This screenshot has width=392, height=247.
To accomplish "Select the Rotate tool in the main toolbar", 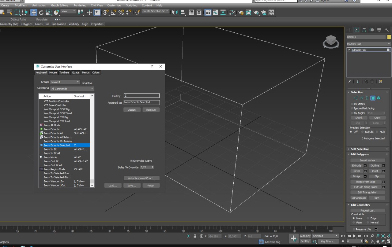I will pos(41,12).
